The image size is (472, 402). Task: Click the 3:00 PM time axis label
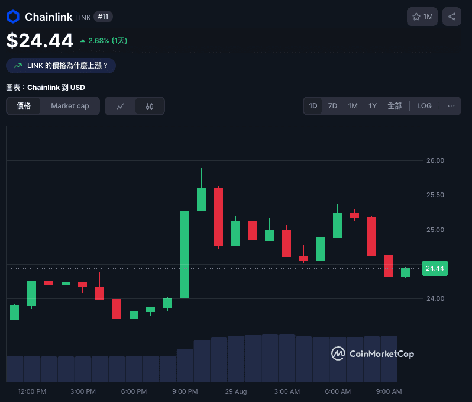(83, 391)
